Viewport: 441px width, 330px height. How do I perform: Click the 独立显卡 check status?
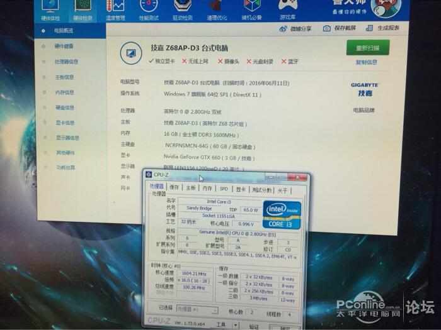tap(162, 61)
